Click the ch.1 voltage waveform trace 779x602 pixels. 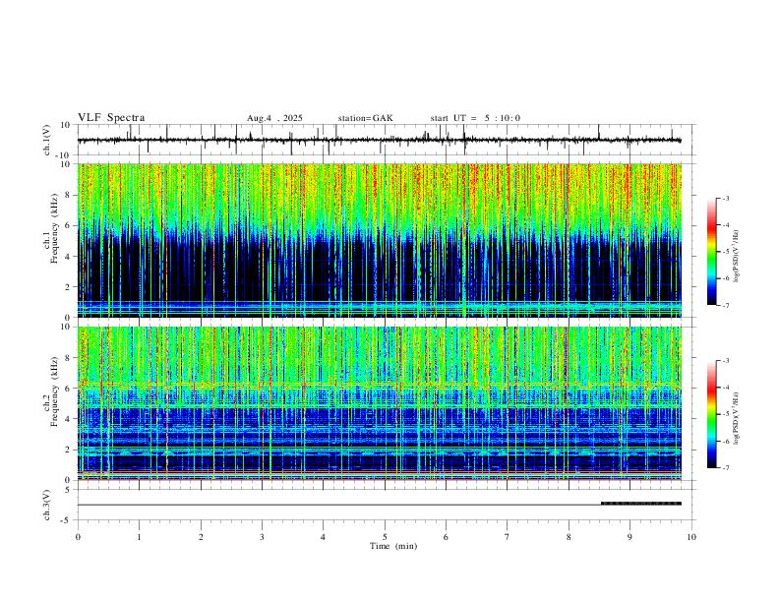(x=379, y=140)
